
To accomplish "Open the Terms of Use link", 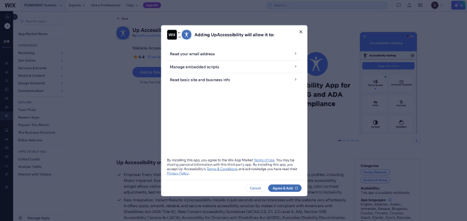I will pyautogui.click(x=264, y=160).
